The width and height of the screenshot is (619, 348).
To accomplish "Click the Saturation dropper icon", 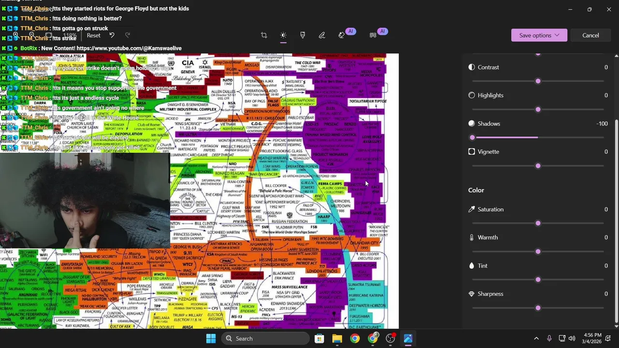I will click(472, 209).
